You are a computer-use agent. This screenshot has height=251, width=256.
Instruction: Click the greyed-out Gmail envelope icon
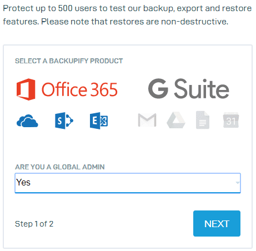tap(147, 121)
